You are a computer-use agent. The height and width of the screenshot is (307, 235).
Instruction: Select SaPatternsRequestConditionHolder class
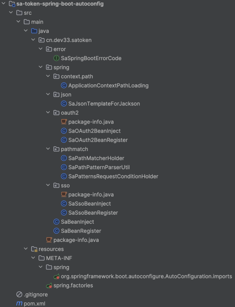(x=113, y=176)
